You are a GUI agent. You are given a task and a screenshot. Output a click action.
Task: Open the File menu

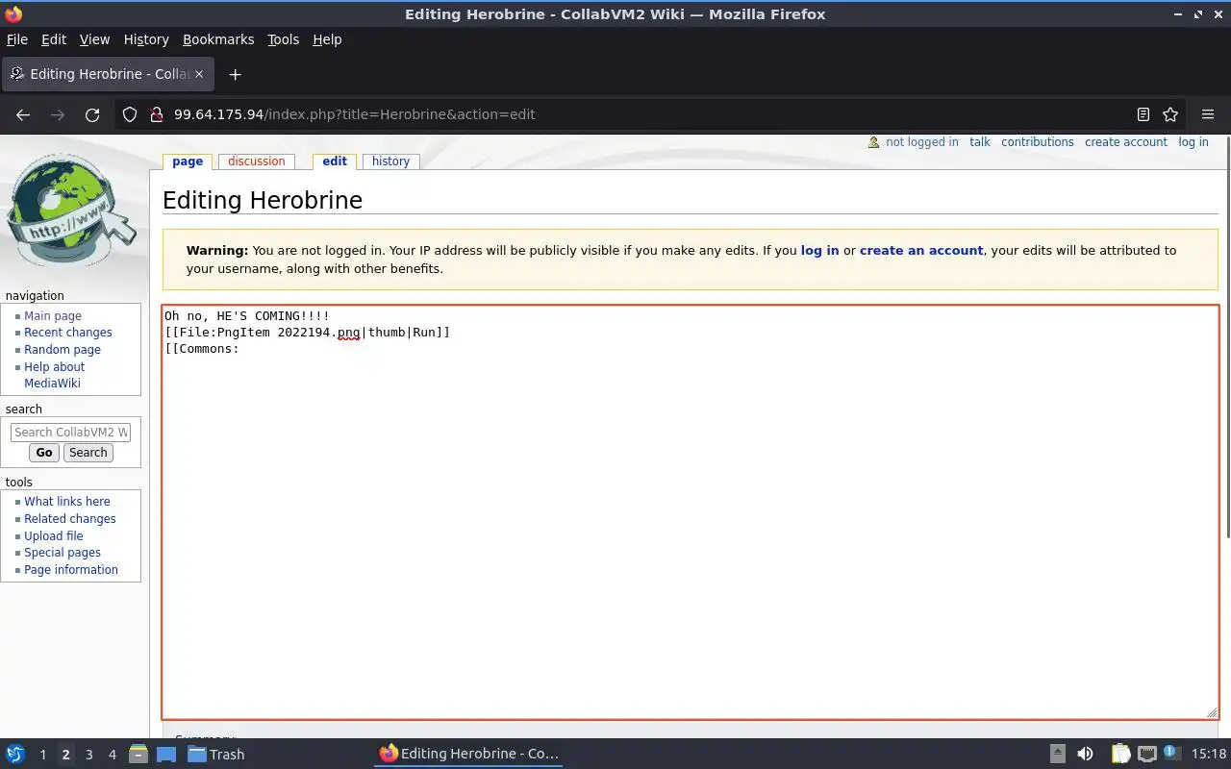click(17, 39)
